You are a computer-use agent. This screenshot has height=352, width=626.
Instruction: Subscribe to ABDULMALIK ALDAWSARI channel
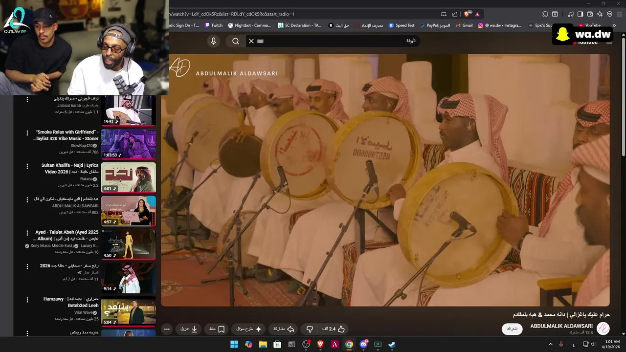(512, 329)
